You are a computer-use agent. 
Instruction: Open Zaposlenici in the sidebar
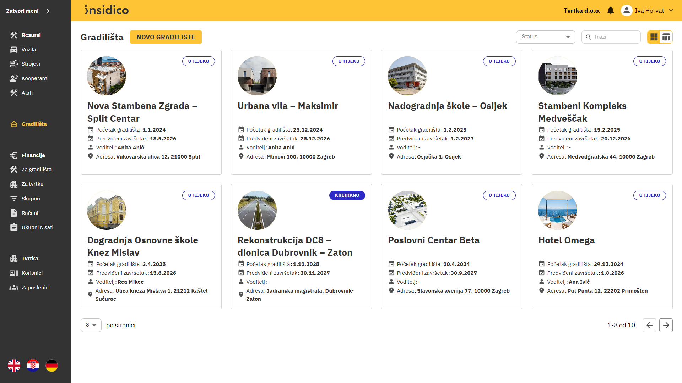click(x=35, y=288)
